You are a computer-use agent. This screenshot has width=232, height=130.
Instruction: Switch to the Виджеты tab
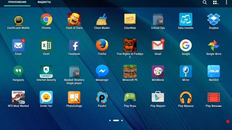click(44, 2)
